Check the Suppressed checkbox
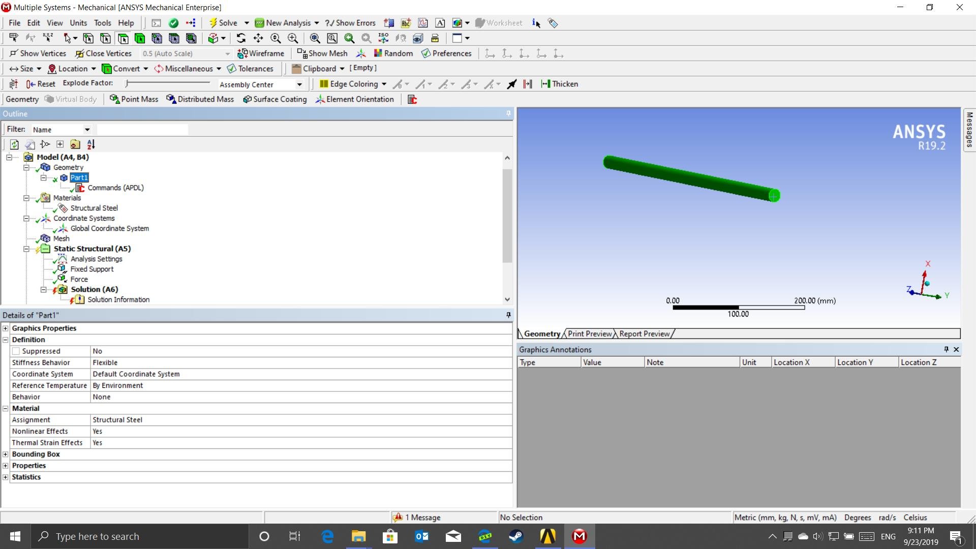This screenshot has width=976, height=549. pyautogui.click(x=16, y=351)
